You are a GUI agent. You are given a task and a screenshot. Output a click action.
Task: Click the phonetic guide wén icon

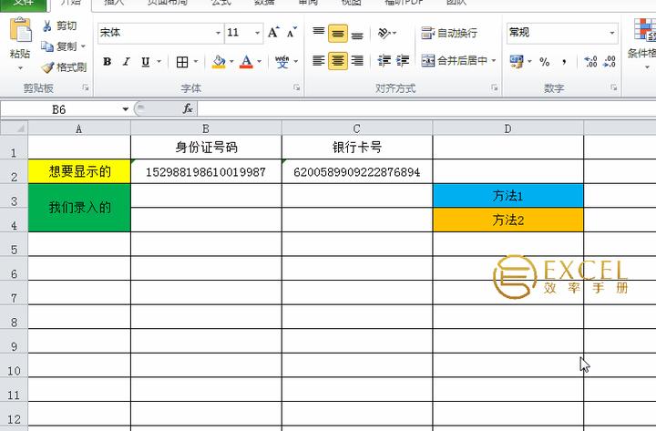pos(282,62)
